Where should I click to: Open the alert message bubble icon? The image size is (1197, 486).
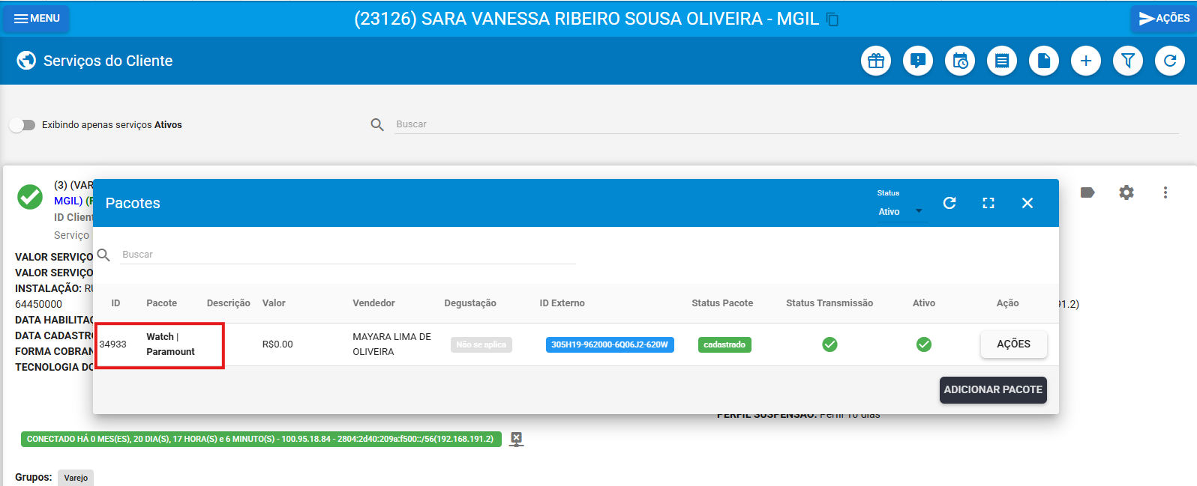[x=918, y=61]
